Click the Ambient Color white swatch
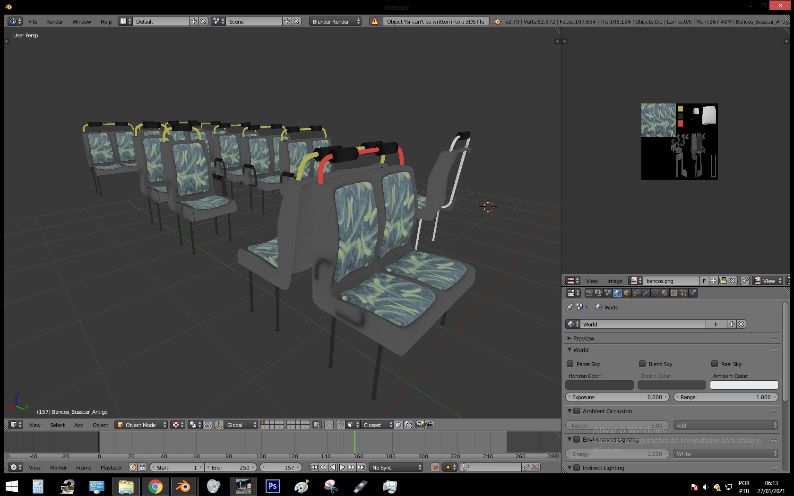 tap(744, 385)
